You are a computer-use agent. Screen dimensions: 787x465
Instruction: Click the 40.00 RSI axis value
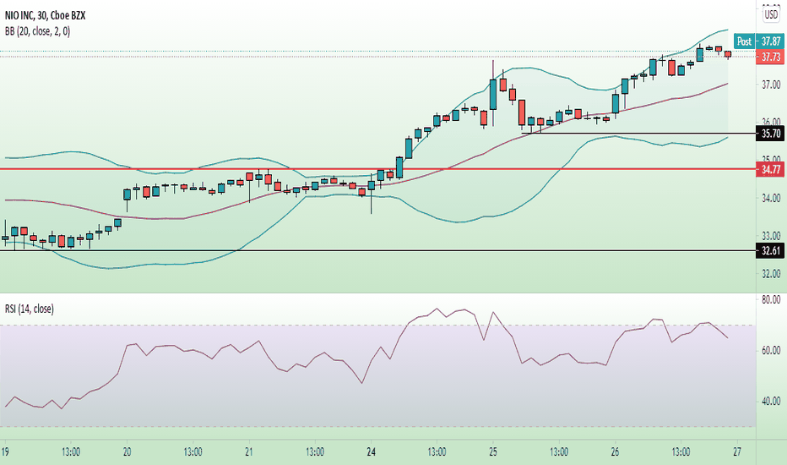click(x=771, y=401)
